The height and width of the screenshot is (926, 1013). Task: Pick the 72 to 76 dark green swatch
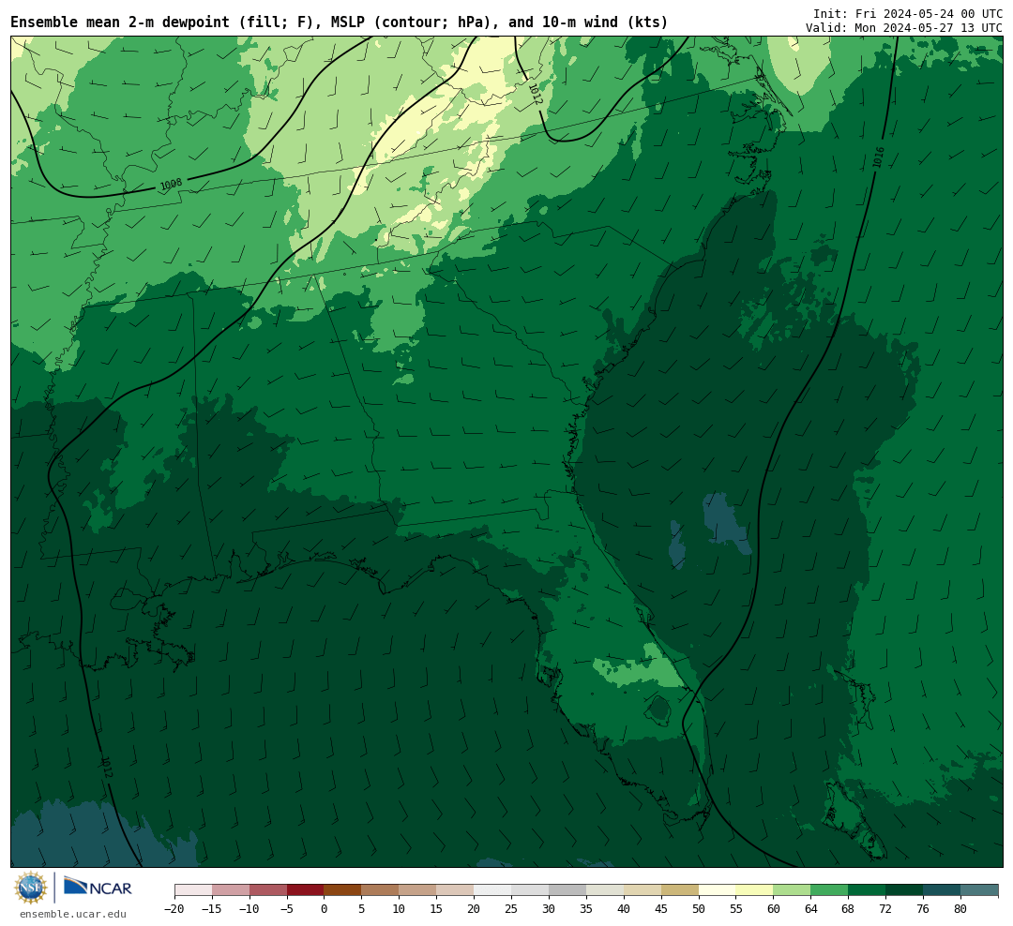(905, 890)
